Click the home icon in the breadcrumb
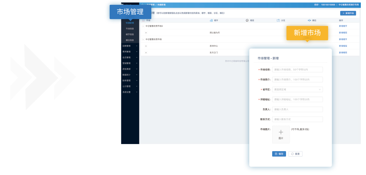The height and width of the screenshot is (175, 366). click(x=143, y=5)
